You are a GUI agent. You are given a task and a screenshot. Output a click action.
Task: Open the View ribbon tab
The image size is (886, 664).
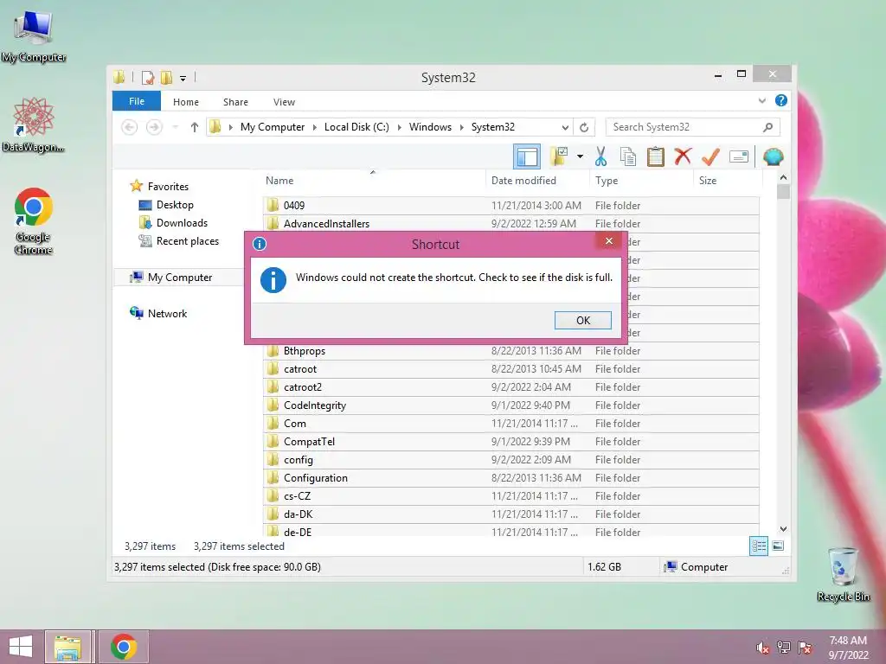pyautogui.click(x=284, y=102)
